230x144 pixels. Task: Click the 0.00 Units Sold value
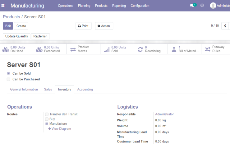(x=119, y=47)
